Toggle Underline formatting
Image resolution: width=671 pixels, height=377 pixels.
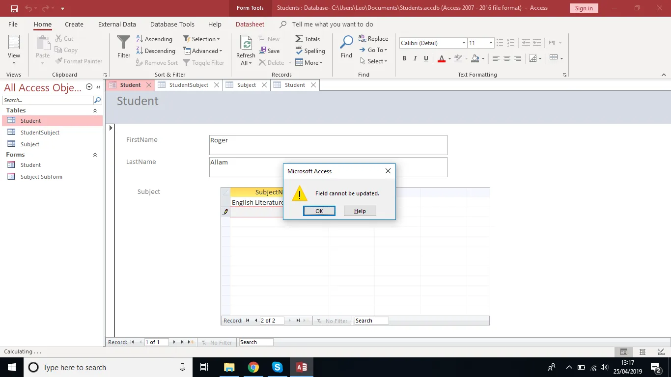pos(426,58)
